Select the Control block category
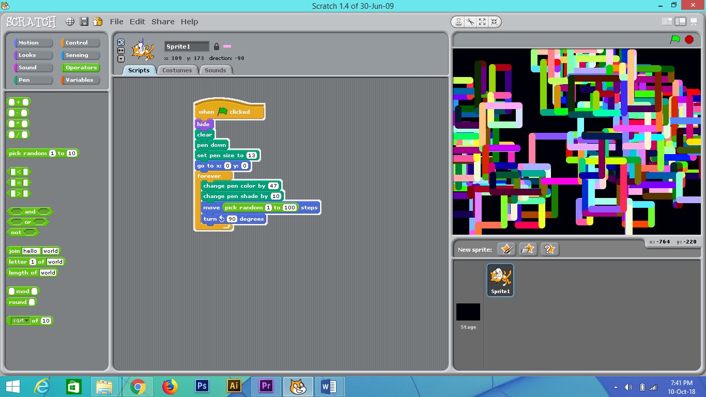 click(81, 43)
